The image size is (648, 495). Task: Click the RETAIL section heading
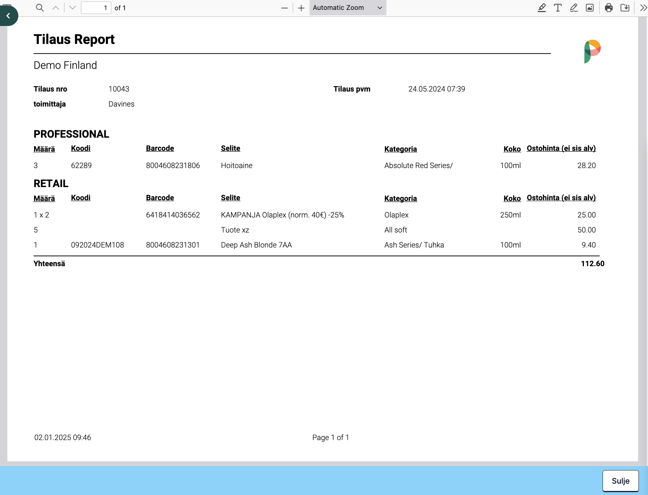coord(51,183)
